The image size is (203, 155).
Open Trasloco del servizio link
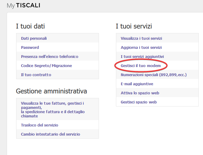coord(40,125)
